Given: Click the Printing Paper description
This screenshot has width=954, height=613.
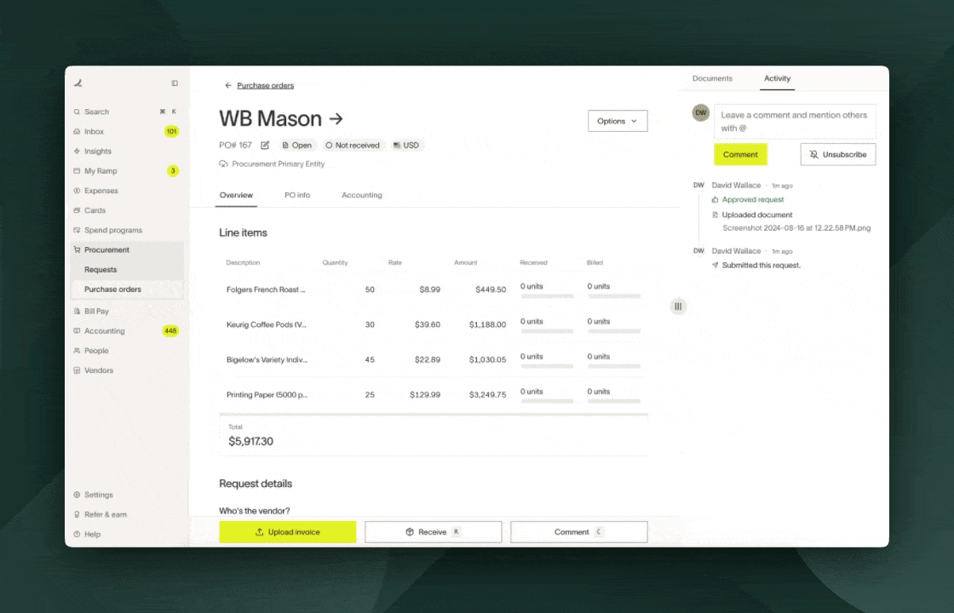Looking at the screenshot, I should point(267,395).
